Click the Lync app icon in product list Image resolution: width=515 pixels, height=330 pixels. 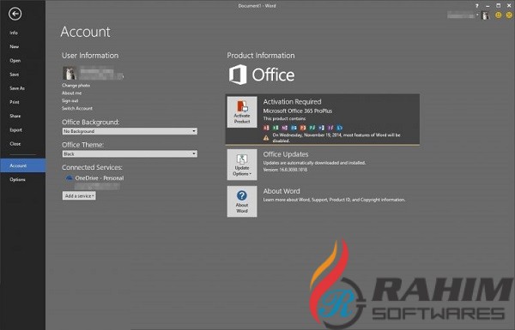pos(340,128)
